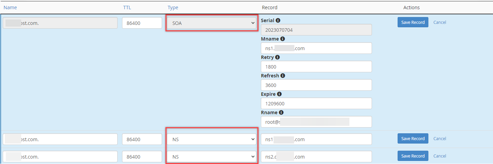Viewport: 493px width, 164px height.
Task: Click the Refresh field showing 3600
Action: (316, 85)
